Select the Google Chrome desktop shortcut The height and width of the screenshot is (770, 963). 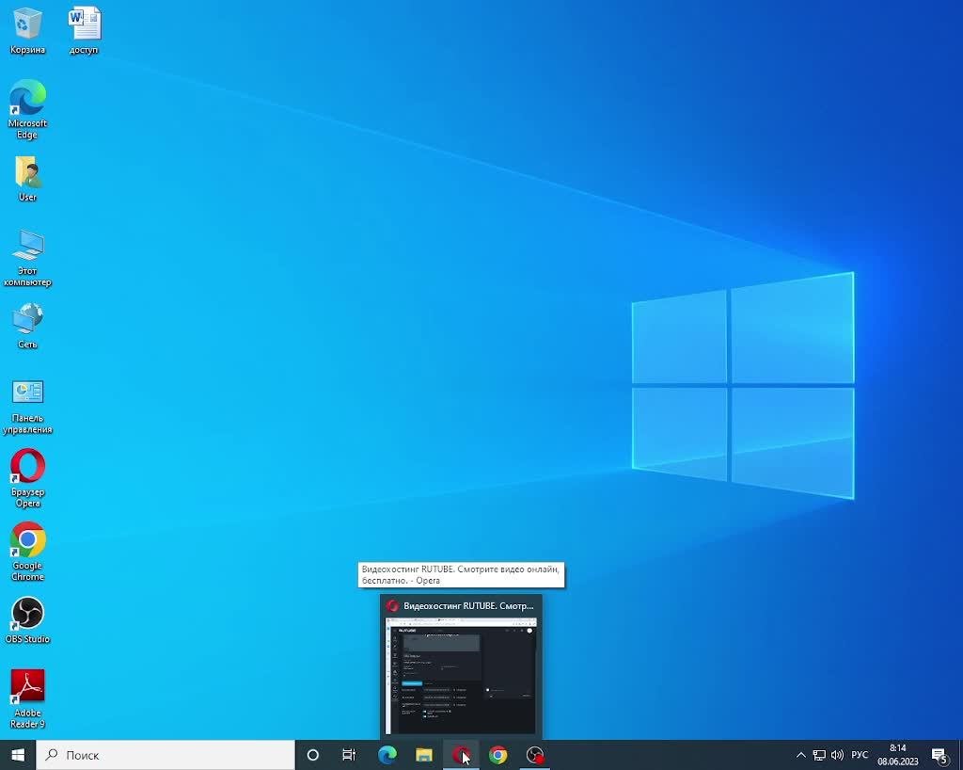point(27,552)
